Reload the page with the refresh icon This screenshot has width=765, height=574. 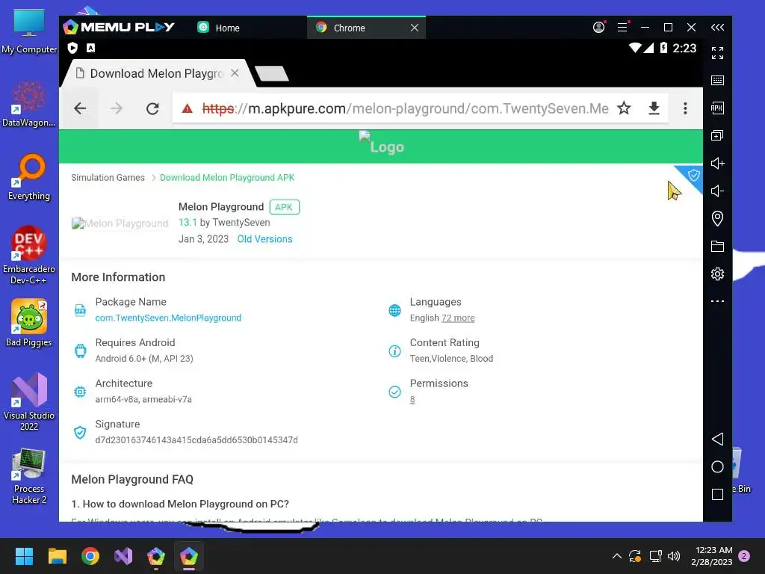coord(152,108)
